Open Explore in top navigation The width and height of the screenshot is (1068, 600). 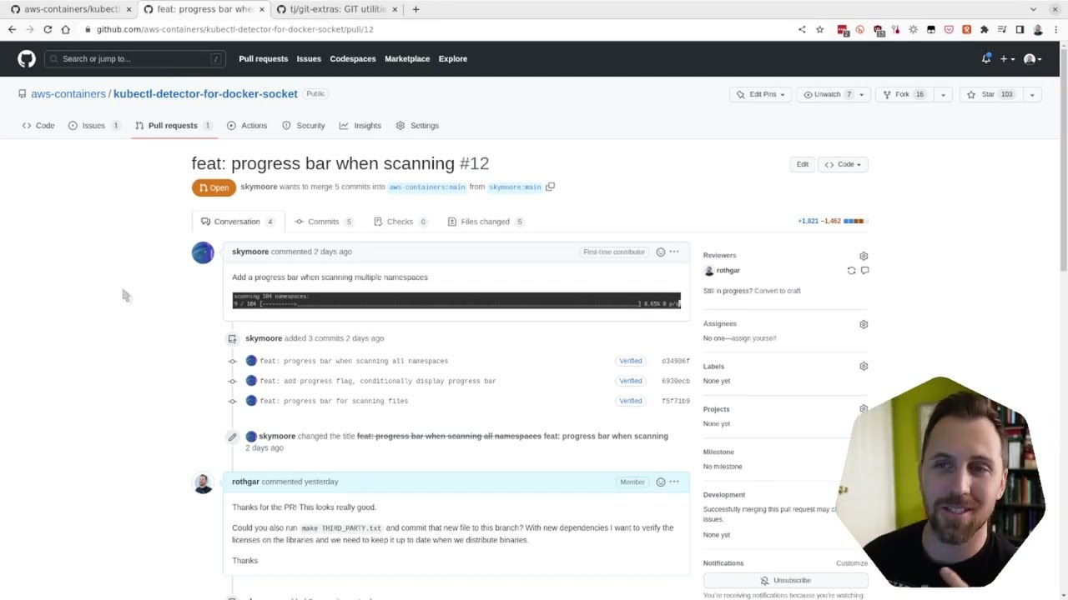[453, 58]
